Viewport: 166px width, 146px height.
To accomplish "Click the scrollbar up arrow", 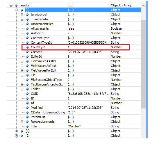I will pos(143,6).
